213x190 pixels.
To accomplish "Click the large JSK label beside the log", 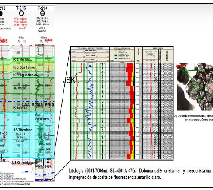I will point(69,80).
